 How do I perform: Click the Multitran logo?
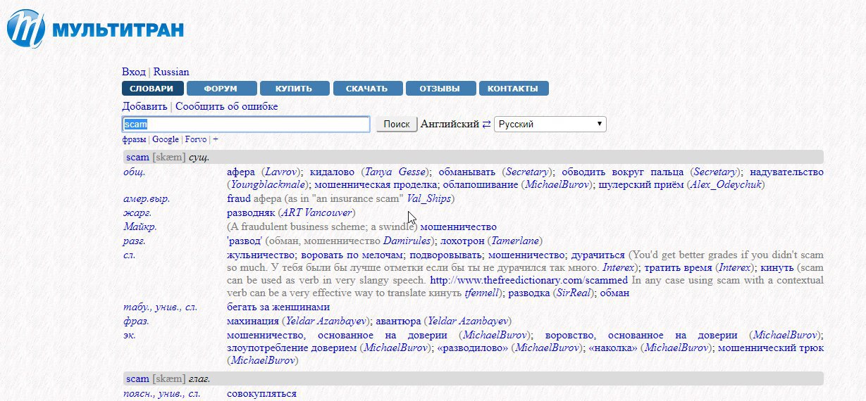coord(95,29)
